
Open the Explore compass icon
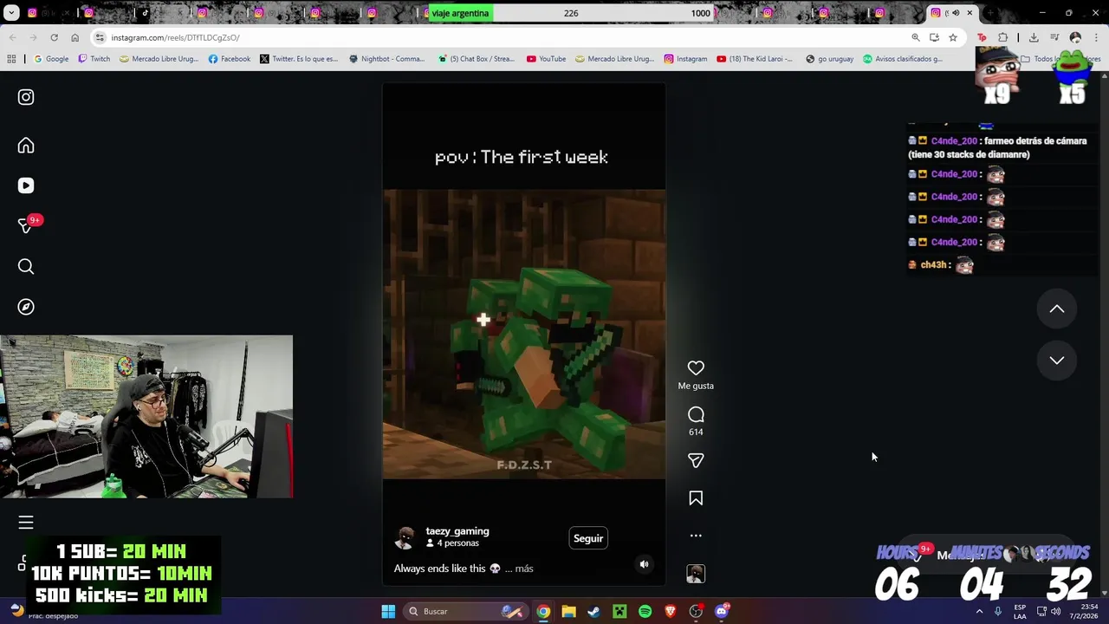click(26, 307)
